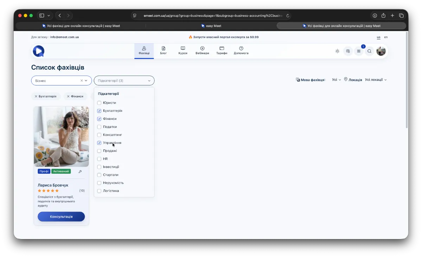Enable the Інвестиції checkbox
The height and width of the screenshot is (257, 422).
99,167
